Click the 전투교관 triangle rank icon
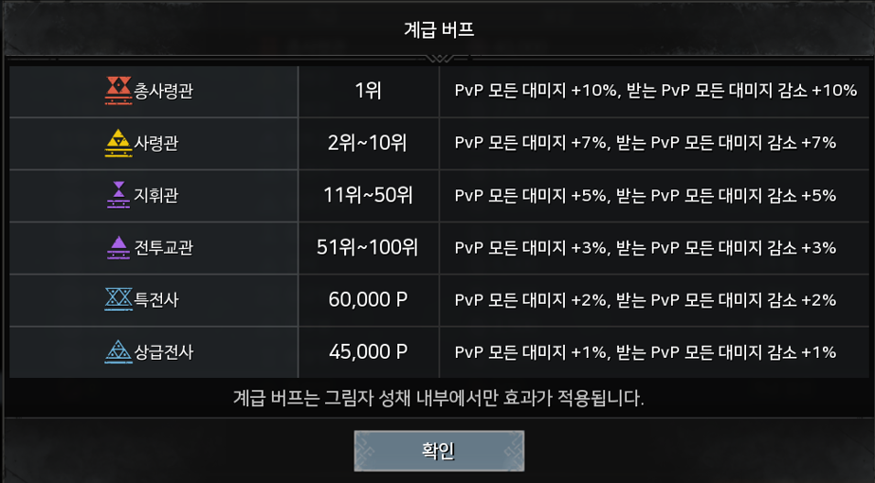 pos(118,247)
